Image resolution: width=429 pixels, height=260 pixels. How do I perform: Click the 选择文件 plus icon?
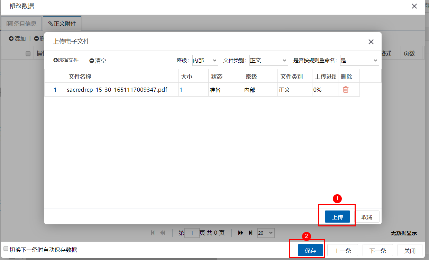(55, 60)
